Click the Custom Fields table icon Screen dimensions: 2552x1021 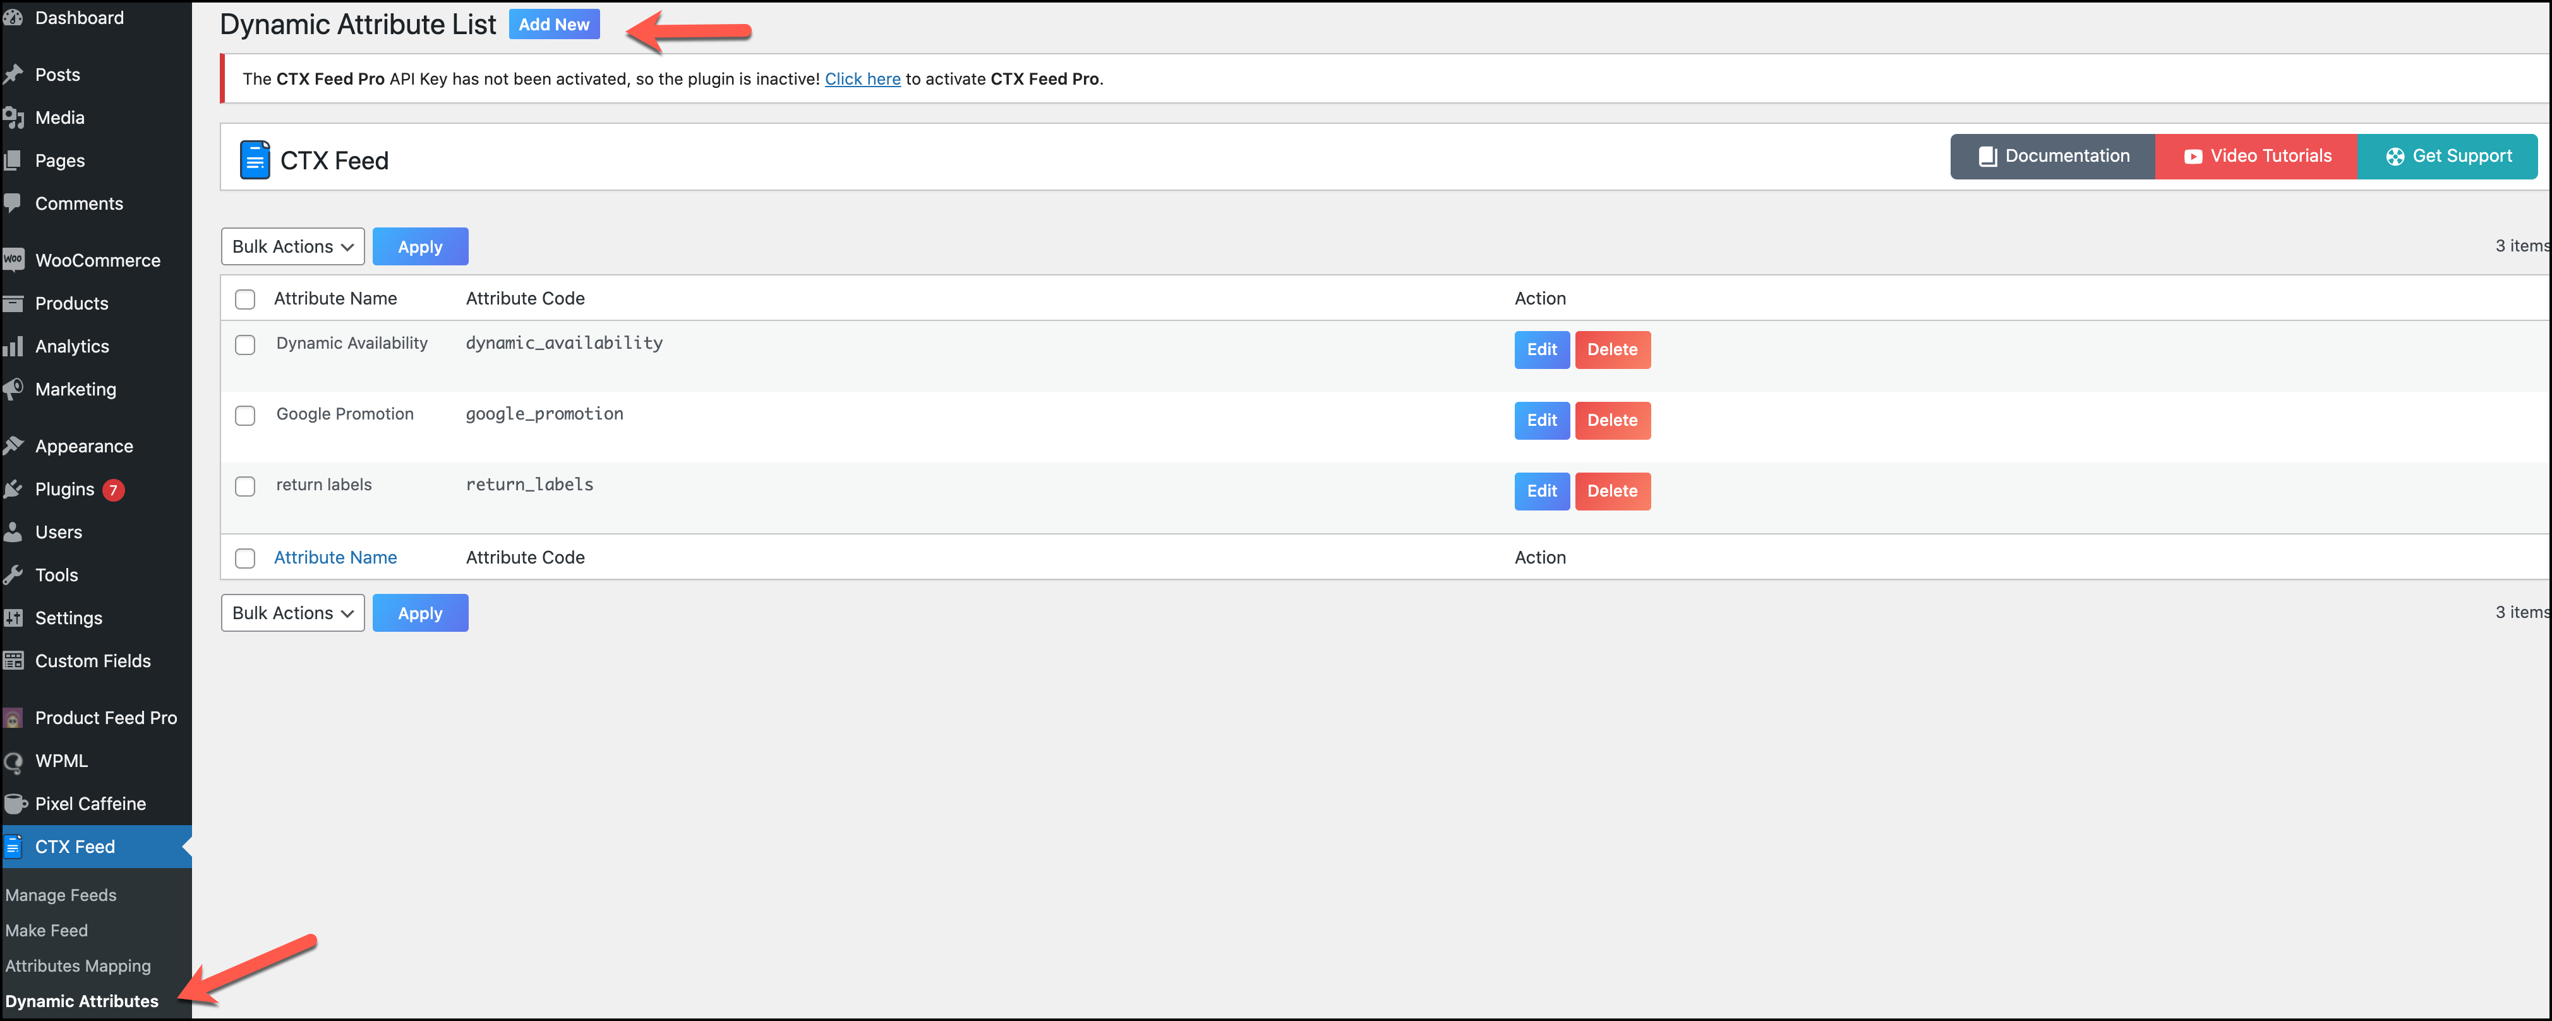point(13,660)
